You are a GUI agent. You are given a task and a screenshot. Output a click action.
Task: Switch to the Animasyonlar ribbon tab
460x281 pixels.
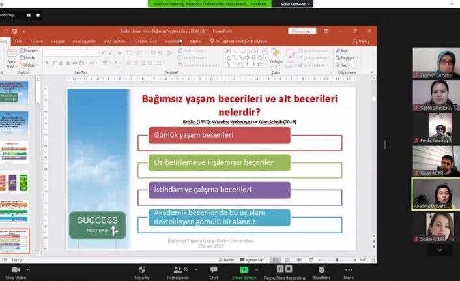pos(84,40)
